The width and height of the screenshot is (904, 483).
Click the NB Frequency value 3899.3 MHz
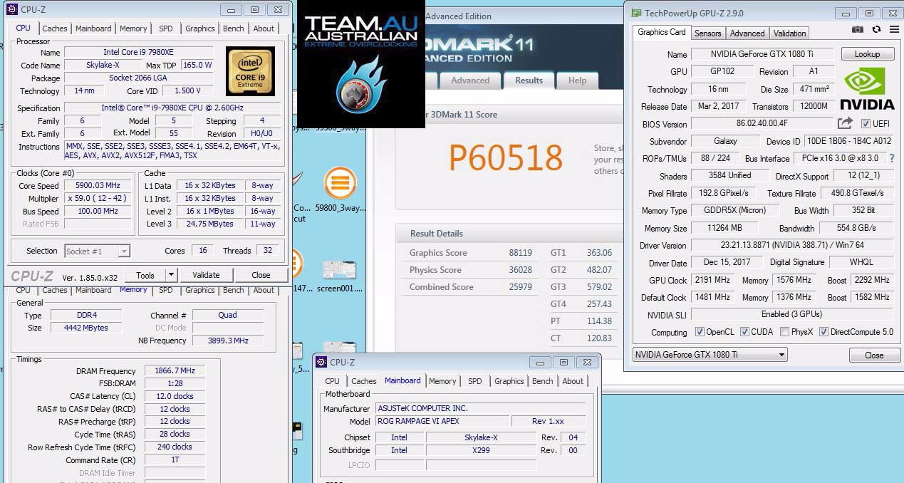tap(228, 341)
